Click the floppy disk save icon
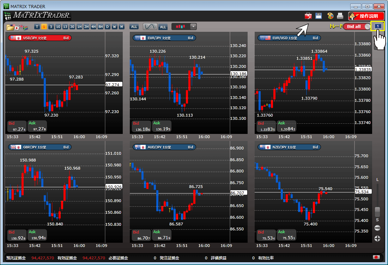Viewport: 388px width, 265px height. [319, 16]
